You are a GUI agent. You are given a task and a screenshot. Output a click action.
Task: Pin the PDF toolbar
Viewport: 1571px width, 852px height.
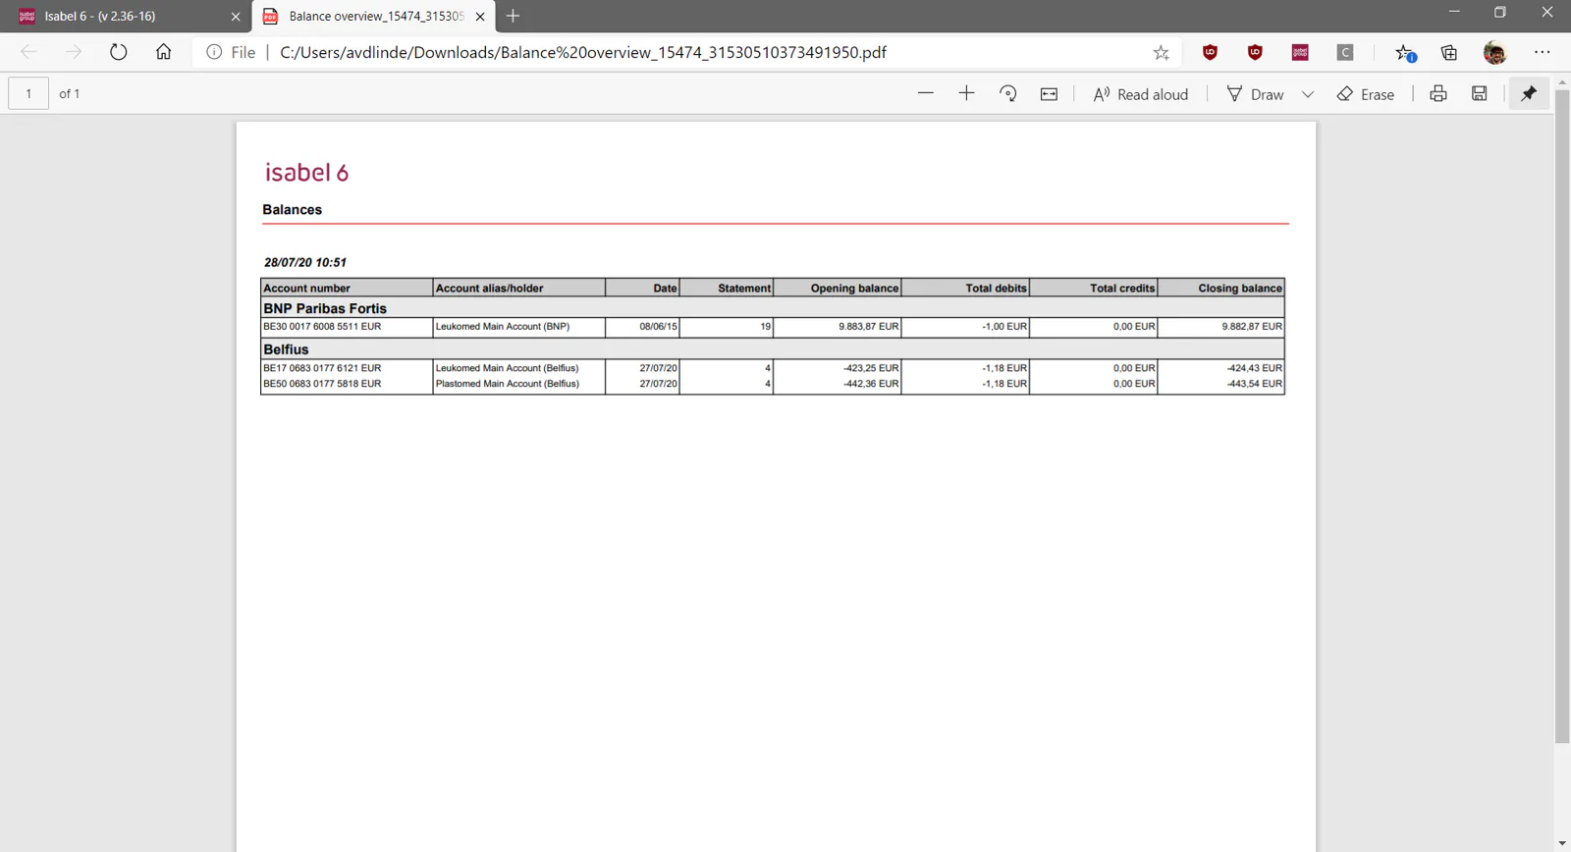point(1529,93)
